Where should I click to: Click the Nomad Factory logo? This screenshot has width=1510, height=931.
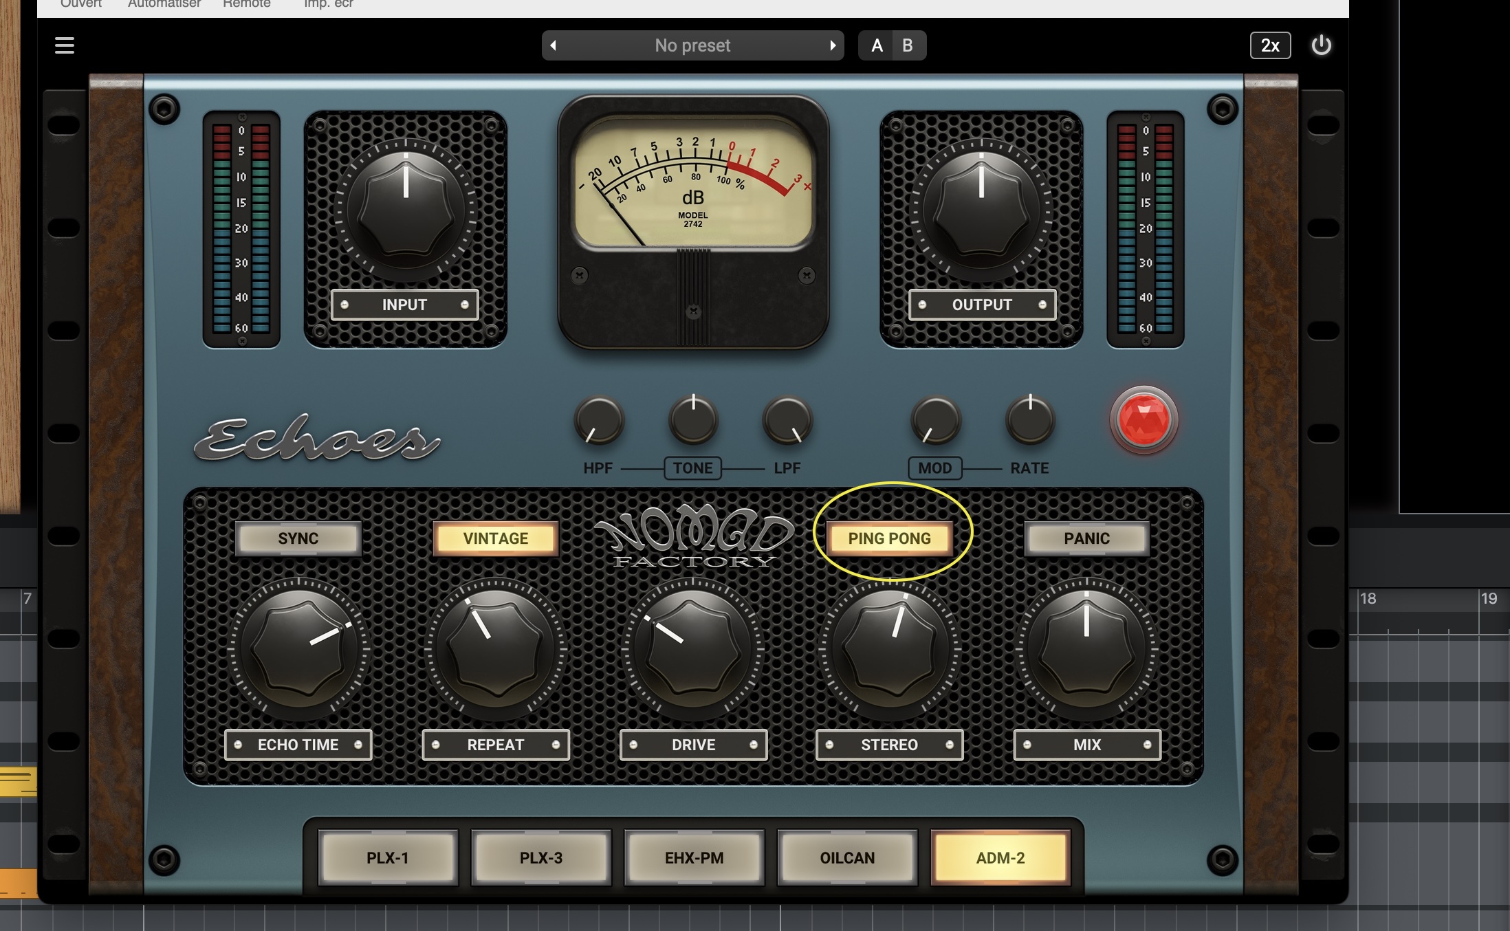pyautogui.click(x=693, y=536)
